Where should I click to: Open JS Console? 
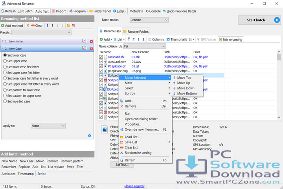coord(153,11)
